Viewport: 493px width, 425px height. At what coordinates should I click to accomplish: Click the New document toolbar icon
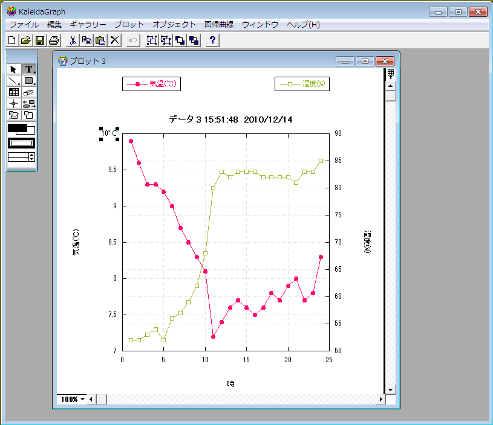click(x=12, y=40)
